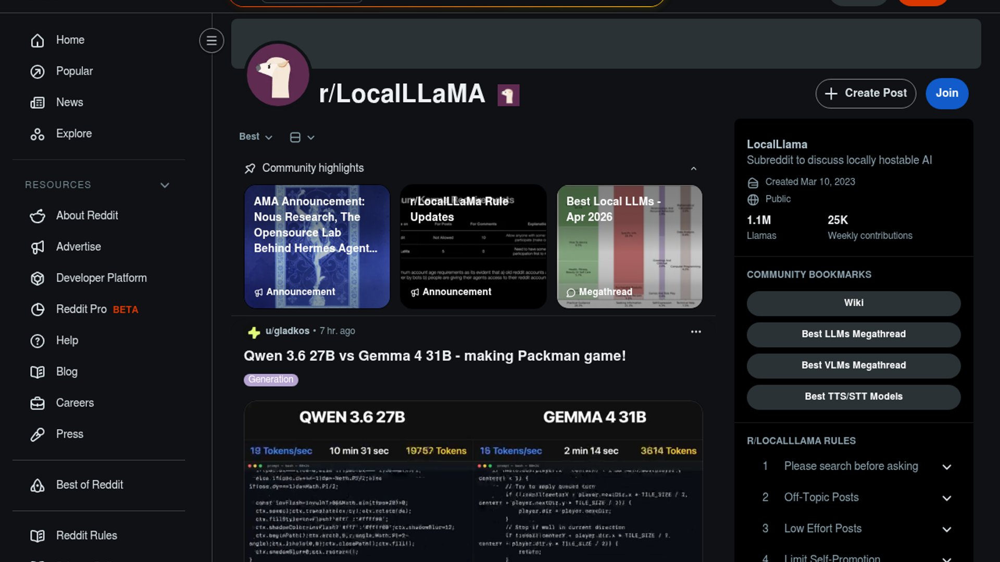Click the r/LocalLLaMA llama avatar

tap(278, 74)
